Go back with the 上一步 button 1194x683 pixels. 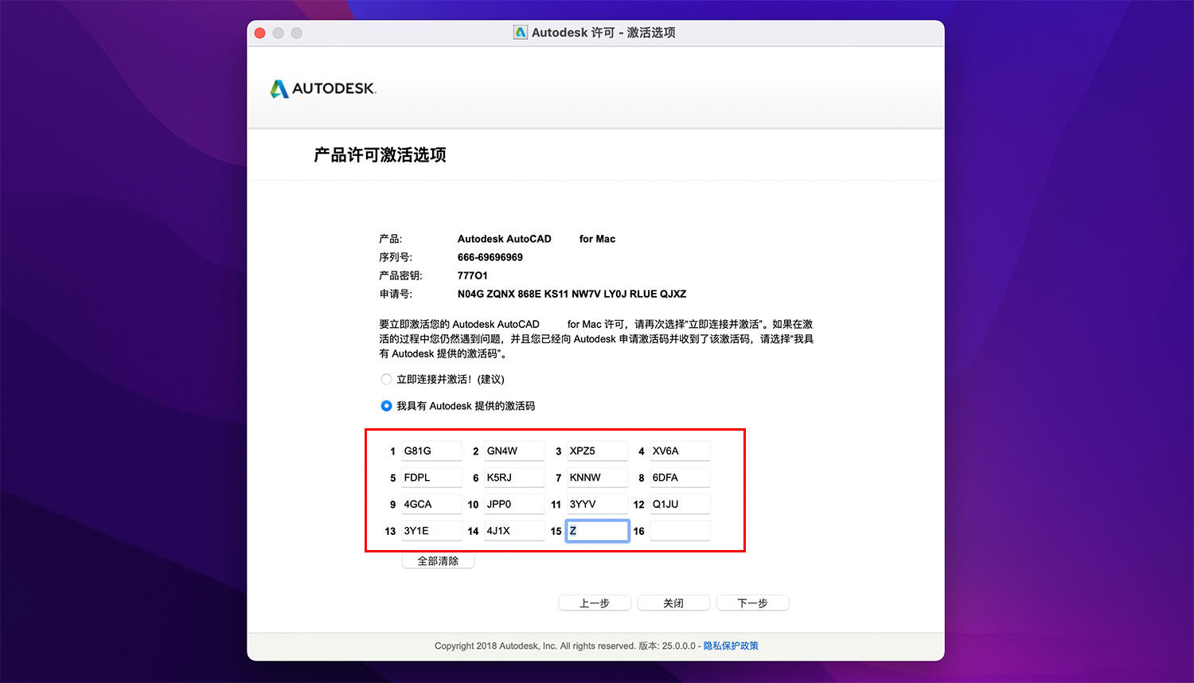pos(595,603)
